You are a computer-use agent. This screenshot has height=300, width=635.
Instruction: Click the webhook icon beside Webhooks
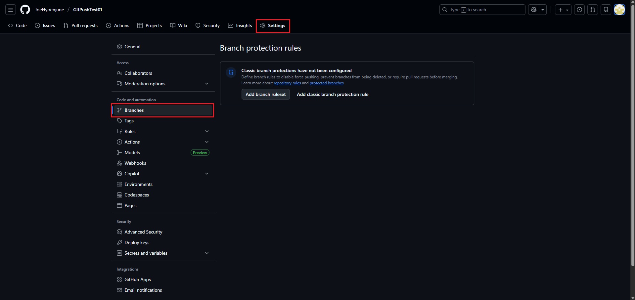[x=119, y=163]
